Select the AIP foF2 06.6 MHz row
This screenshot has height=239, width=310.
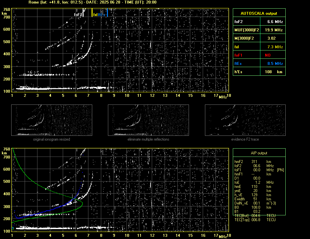pyautogui.click(x=254, y=166)
